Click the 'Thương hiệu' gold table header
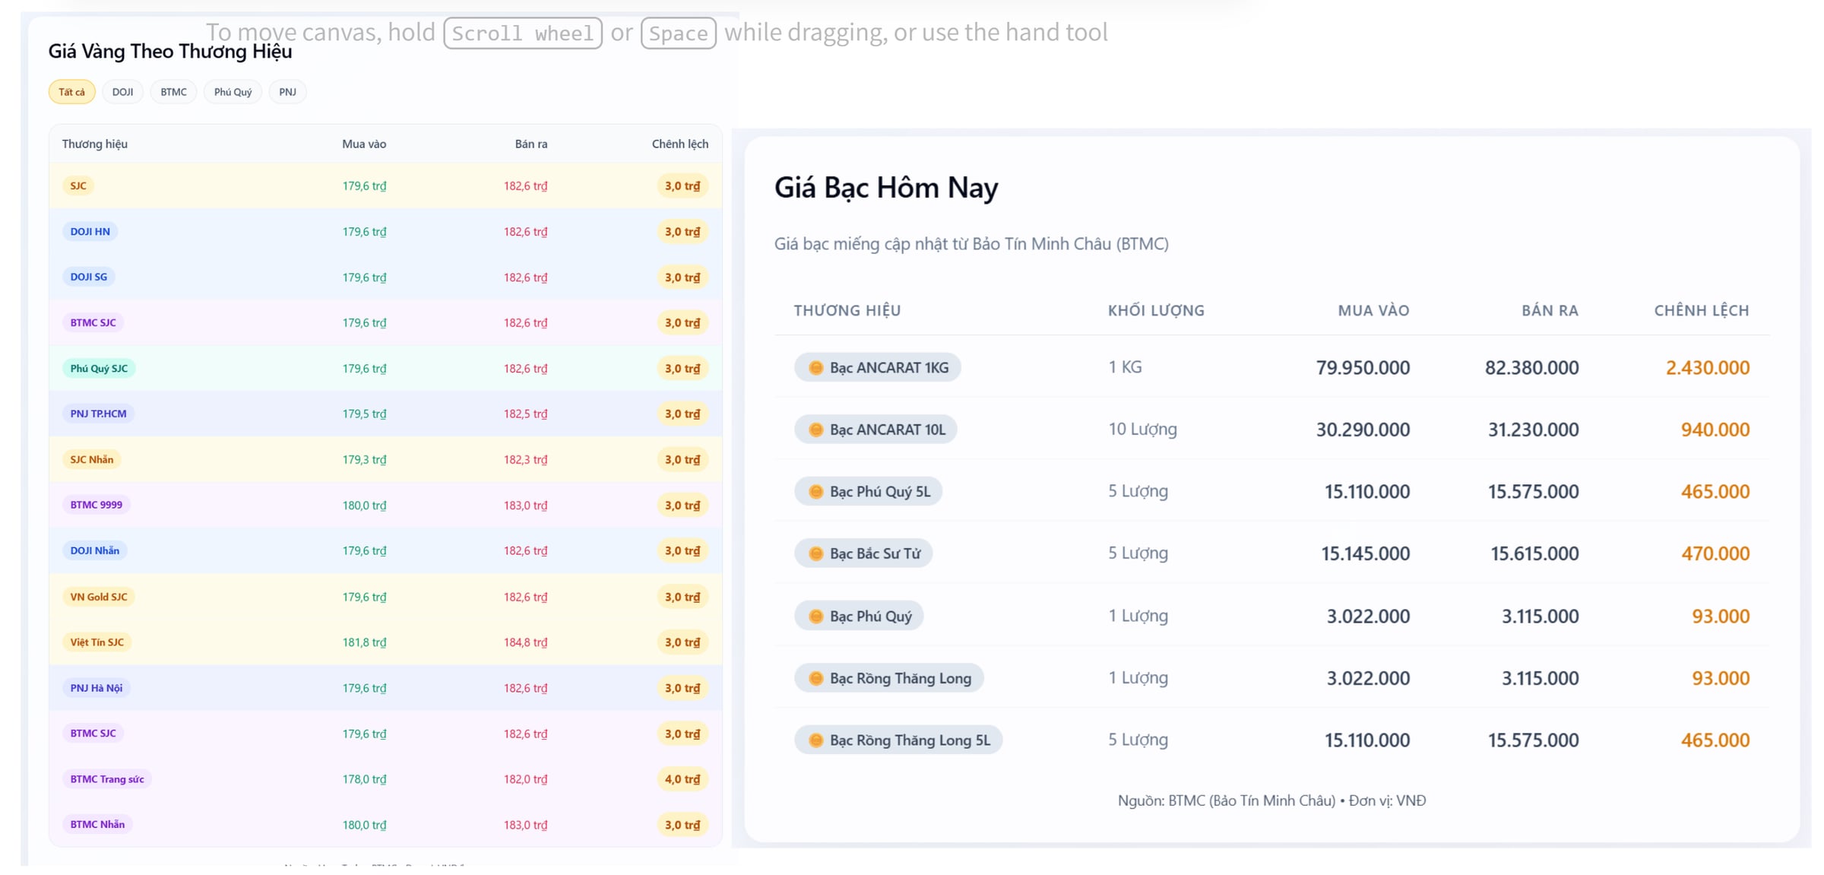This screenshot has height=875, width=1824. coord(95,144)
